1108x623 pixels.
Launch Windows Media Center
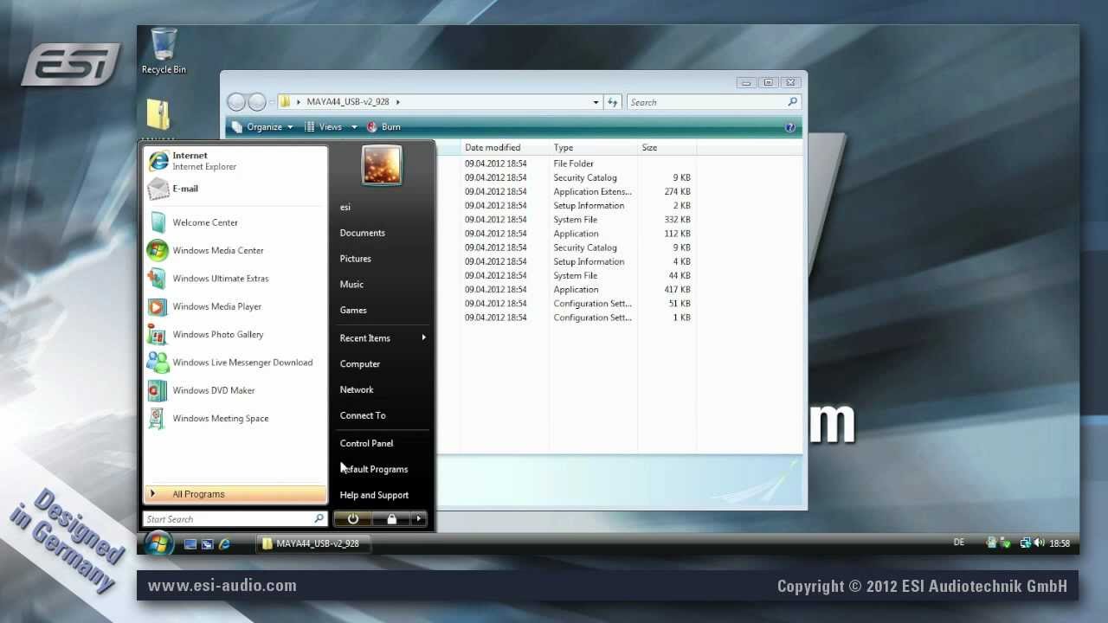coord(235,250)
